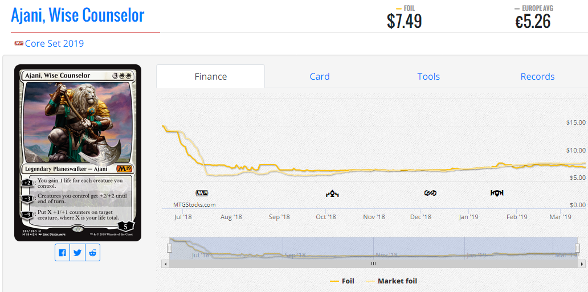Grab the left range navigator handle
Viewport: 588px width, 292px height.
click(x=169, y=248)
